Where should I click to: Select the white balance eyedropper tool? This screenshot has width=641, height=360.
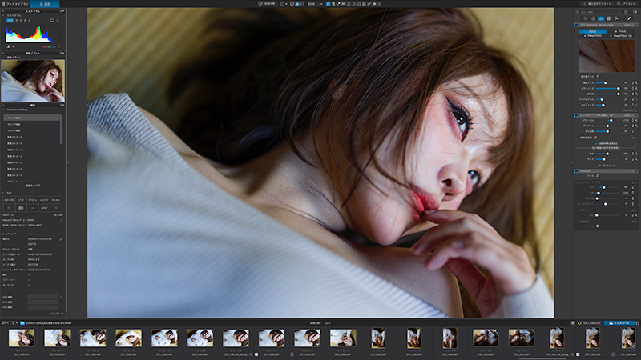coord(338,4)
